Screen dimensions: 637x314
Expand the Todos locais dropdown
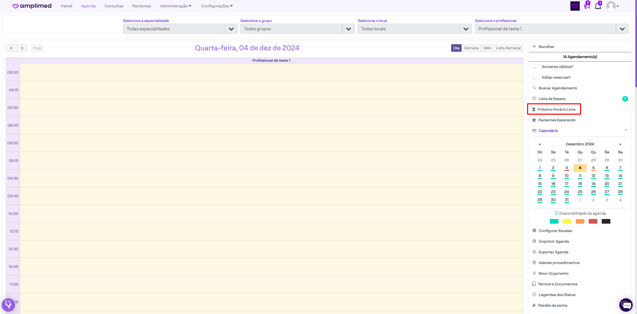click(466, 29)
